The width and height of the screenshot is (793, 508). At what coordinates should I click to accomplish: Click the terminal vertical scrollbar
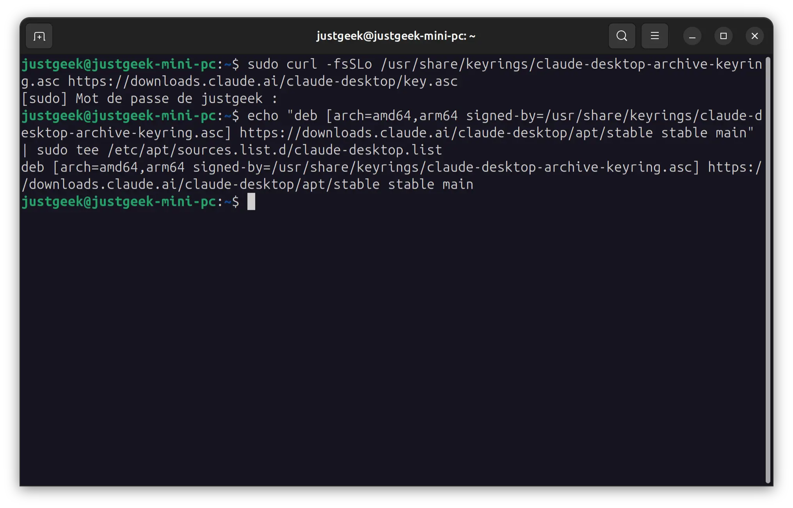click(x=768, y=270)
